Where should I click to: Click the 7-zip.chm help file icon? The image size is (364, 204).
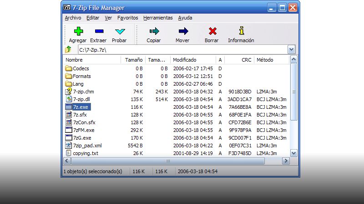pyautogui.click(x=69, y=92)
